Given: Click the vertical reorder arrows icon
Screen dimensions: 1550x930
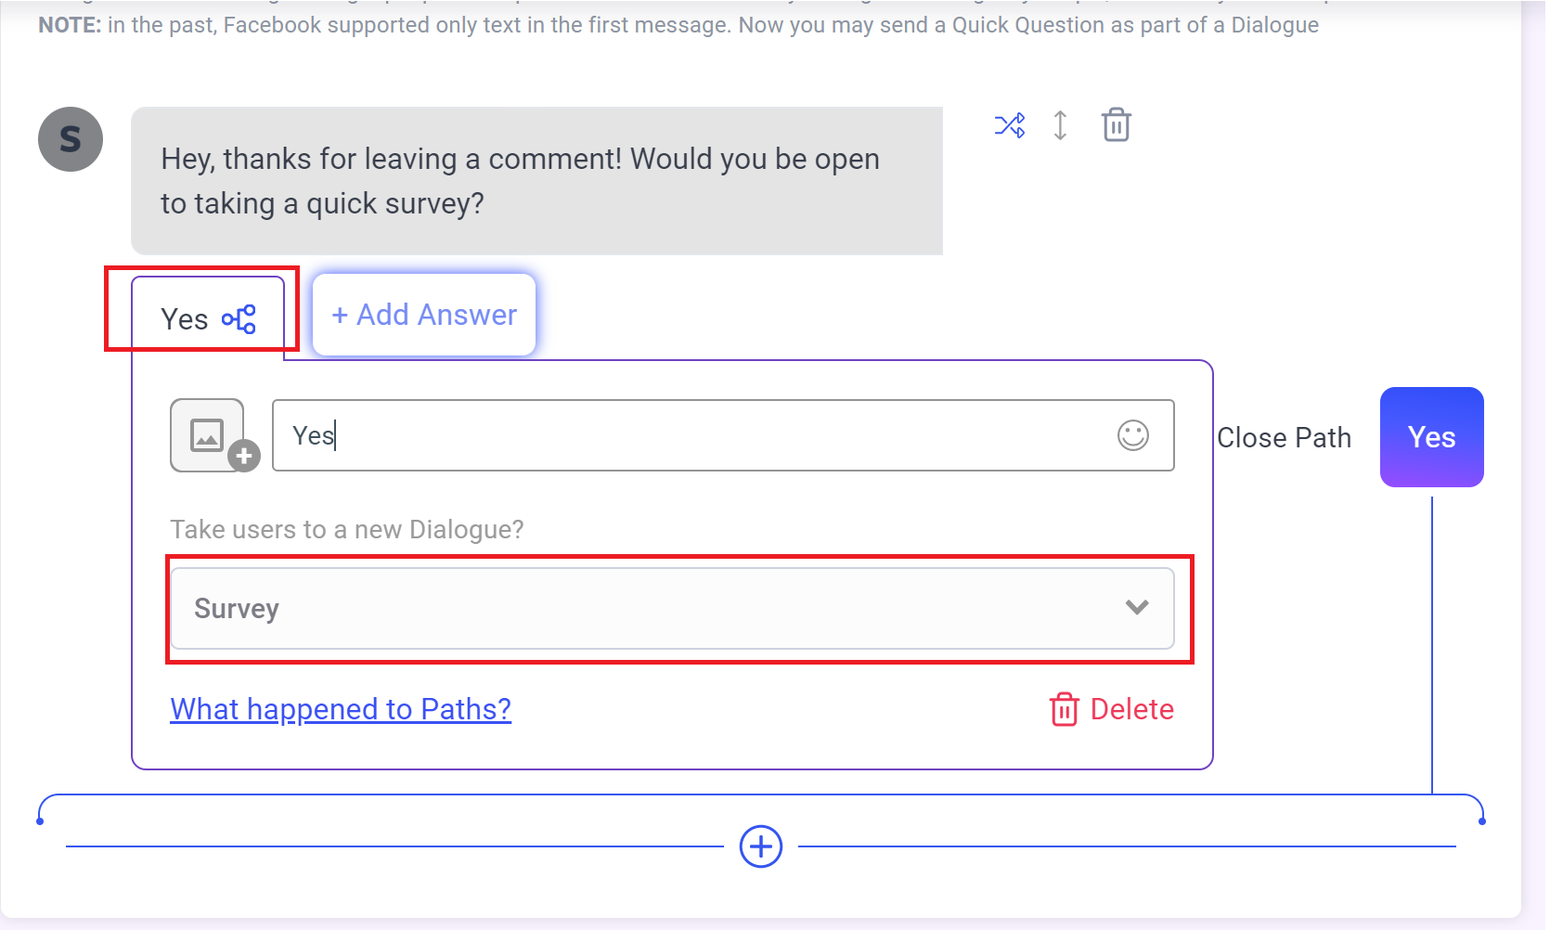Looking at the screenshot, I should (1060, 125).
